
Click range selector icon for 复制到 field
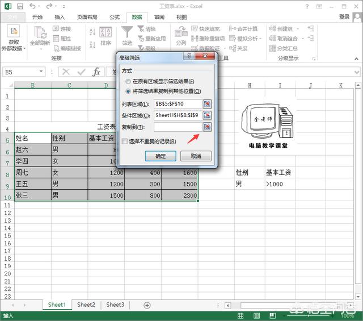207,127
